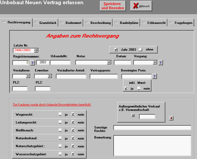197x159 pixels.
Task: Toggle Leitungsrecht nein checkbox
Action: [73, 122]
